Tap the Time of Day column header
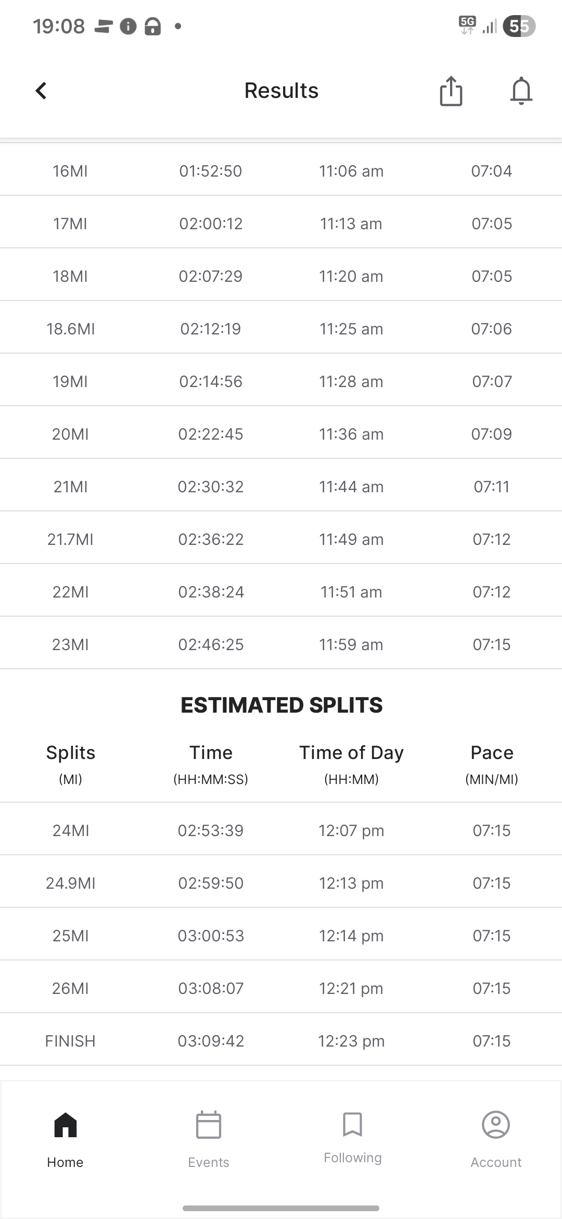This screenshot has height=1219, width=562. (x=351, y=753)
